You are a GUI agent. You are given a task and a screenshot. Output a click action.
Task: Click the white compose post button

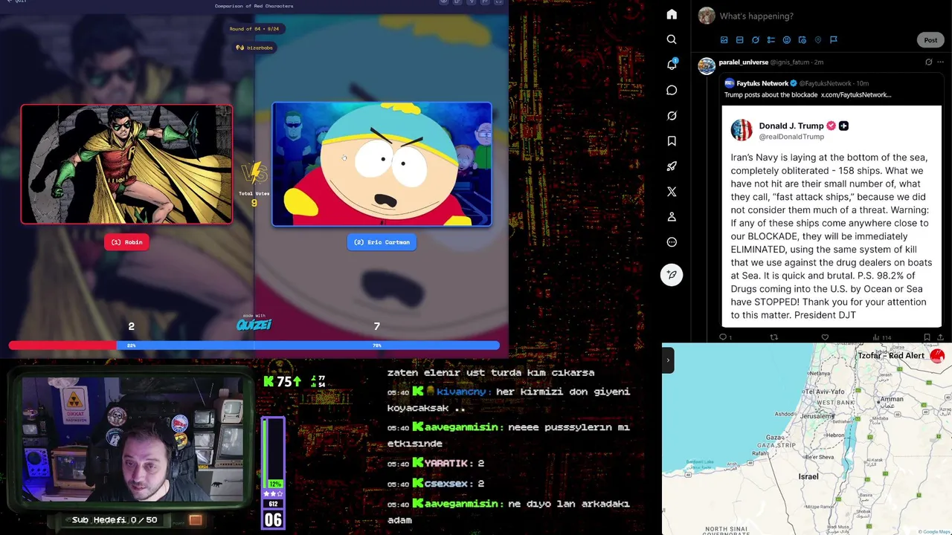coord(672,274)
